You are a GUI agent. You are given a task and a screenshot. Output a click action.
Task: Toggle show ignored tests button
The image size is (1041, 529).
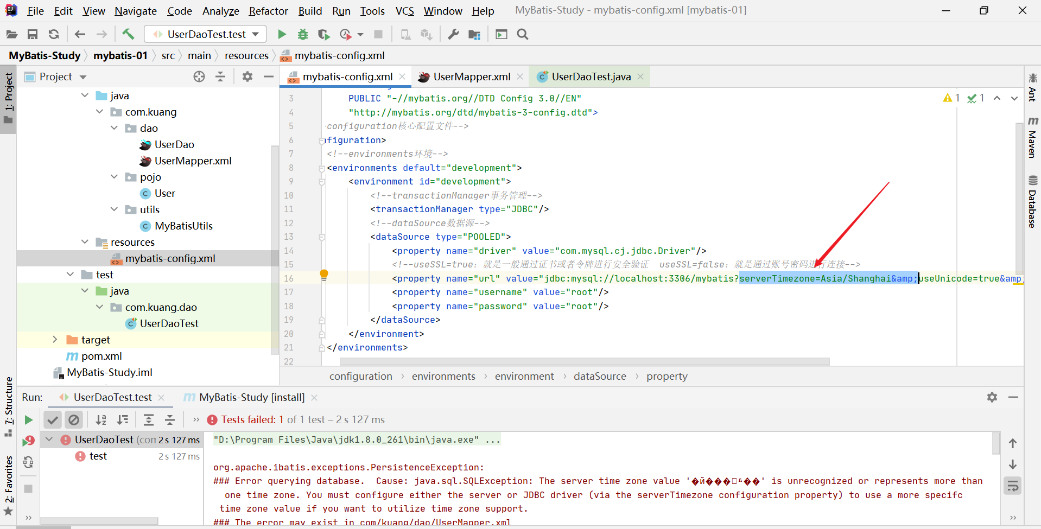[x=74, y=419]
